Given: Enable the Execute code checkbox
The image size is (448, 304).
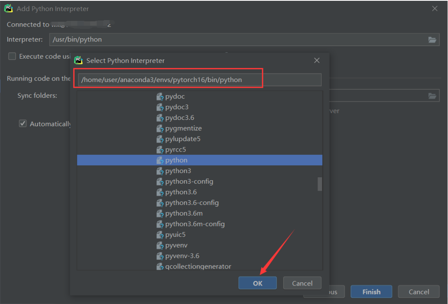Looking at the screenshot, I should coord(12,56).
